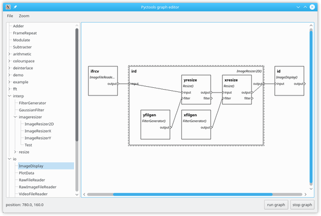
Task: Click the input port of yresize node
Action: [182, 93]
